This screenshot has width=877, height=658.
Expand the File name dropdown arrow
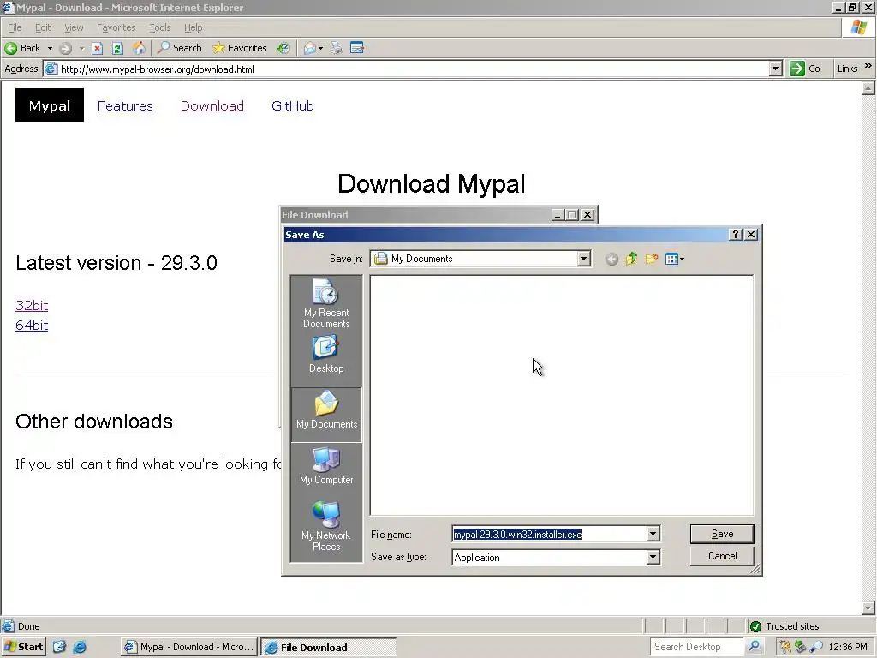click(x=653, y=535)
